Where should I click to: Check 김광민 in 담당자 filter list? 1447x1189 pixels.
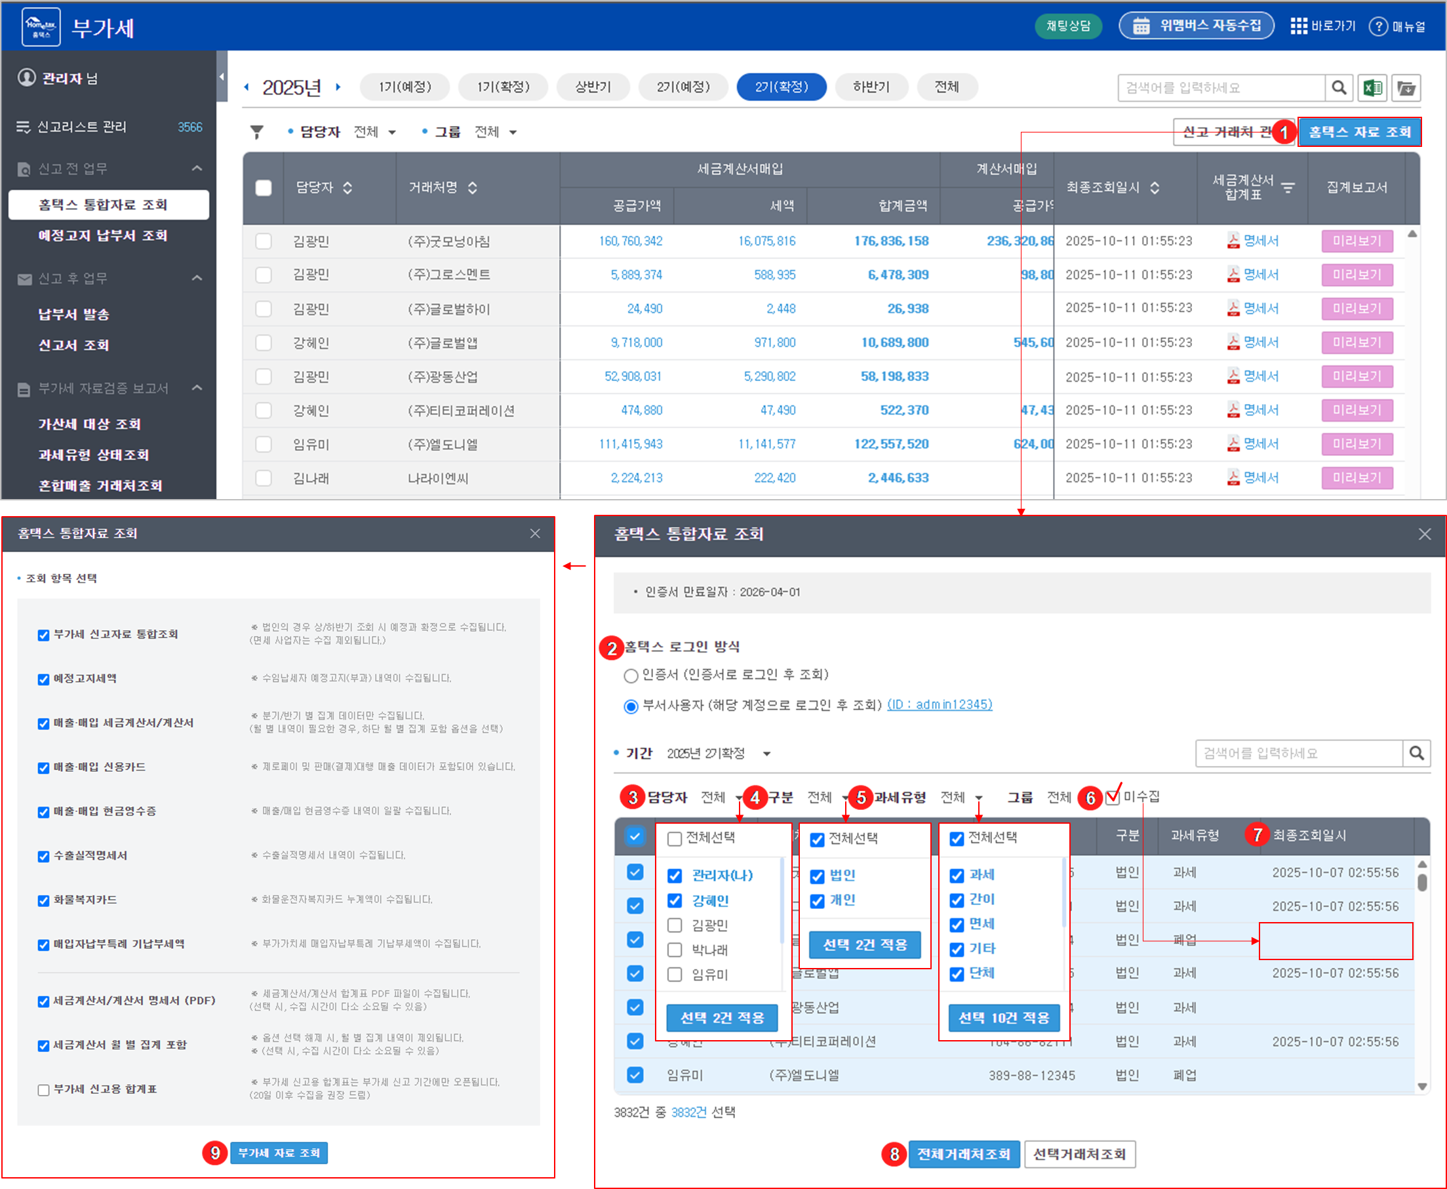point(675,926)
